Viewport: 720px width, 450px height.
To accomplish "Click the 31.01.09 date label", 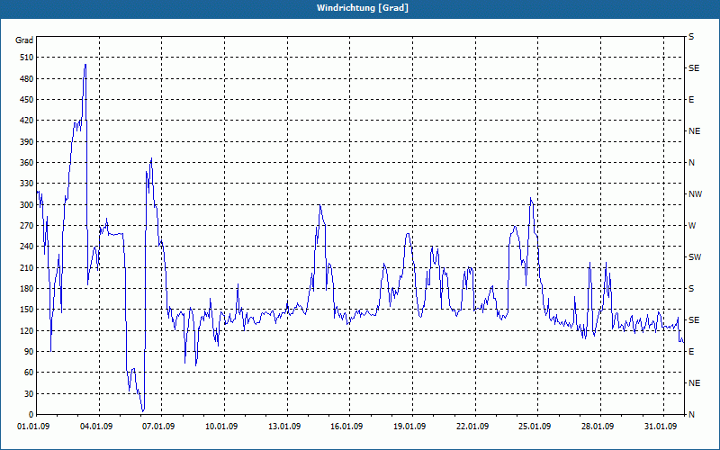I will (x=661, y=427).
